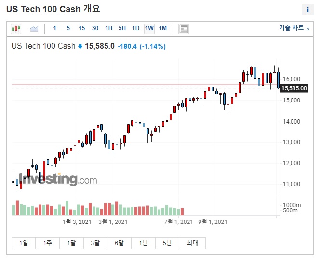This screenshot has width=320, height=260.
Task: Select the 1D interval
Action: pos(135,28)
